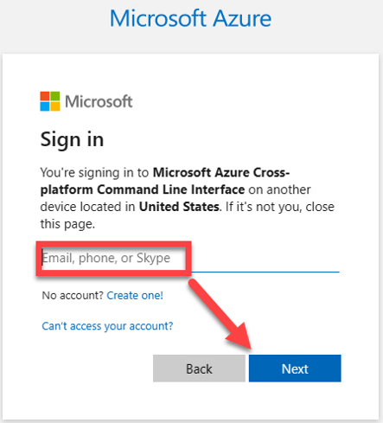Viewport: 383px width, 423px height.
Task: Click the bold United States text
Action: [179, 207]
